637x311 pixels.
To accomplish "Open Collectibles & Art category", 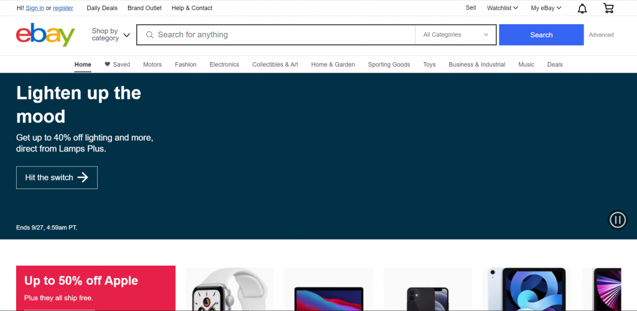I will (275, 64).
